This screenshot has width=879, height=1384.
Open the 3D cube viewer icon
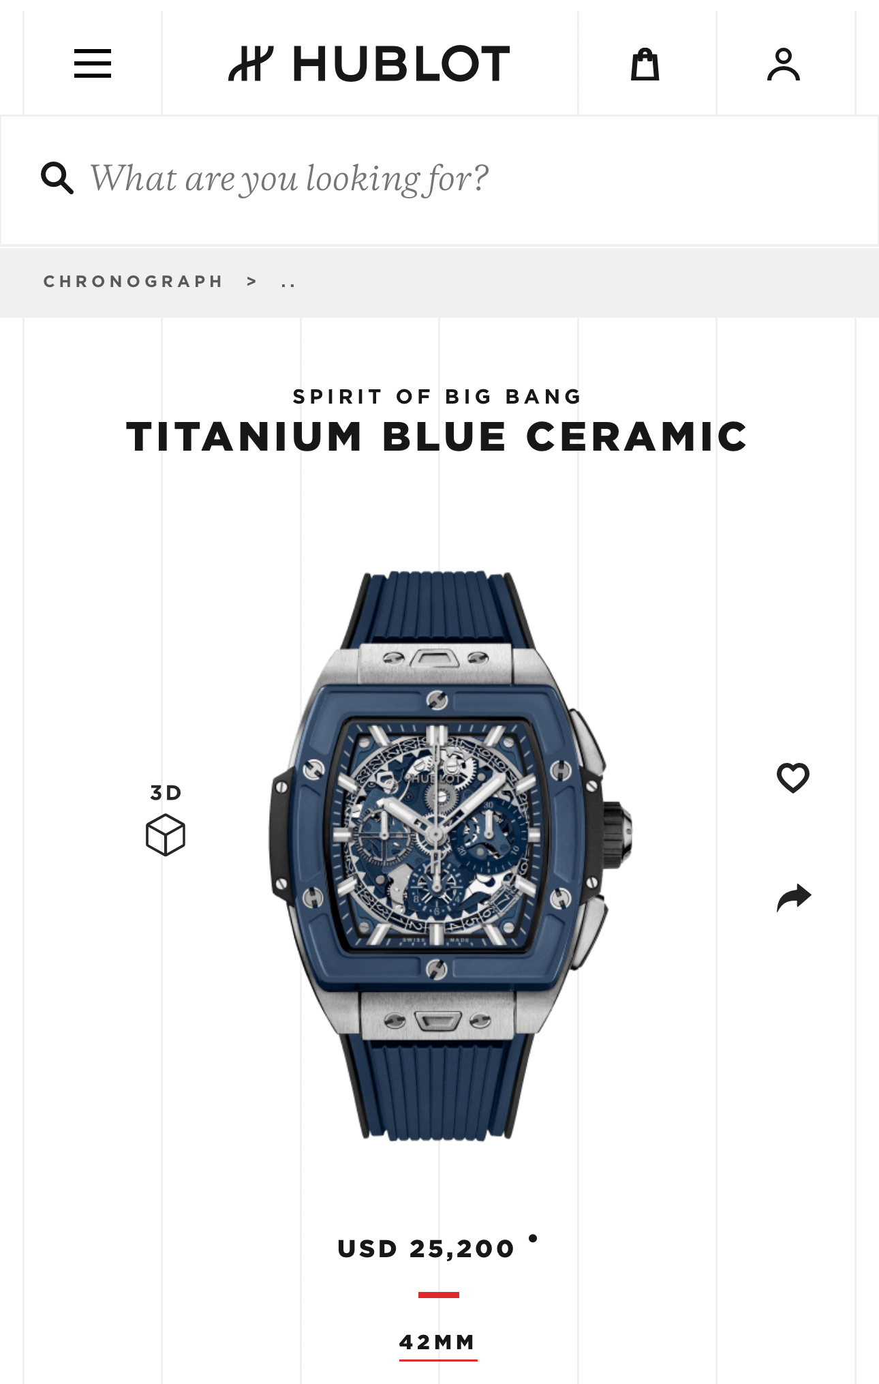166,834
